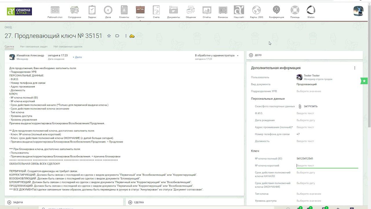Open the Сотрудники section

click(x=74, y=12)
